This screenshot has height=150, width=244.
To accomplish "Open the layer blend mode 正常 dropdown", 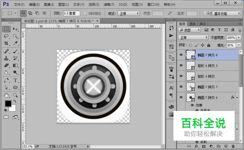I will pyautogui.click(x=193, y=37).
